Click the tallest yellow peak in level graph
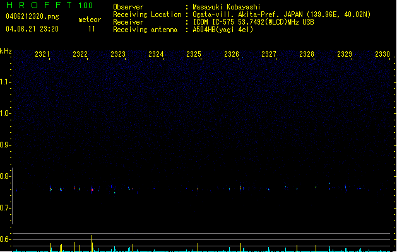 coord(92,243)
